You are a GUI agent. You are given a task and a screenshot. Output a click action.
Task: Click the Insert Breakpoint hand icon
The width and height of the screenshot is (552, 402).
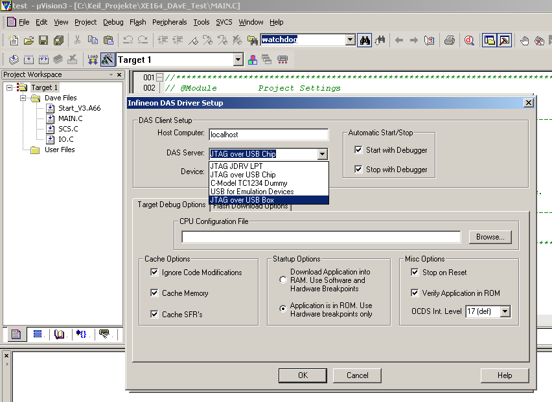tap(525, 40)
